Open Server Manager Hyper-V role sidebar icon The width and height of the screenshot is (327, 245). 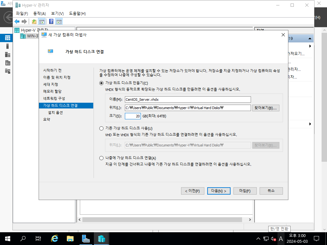(8, 63)
